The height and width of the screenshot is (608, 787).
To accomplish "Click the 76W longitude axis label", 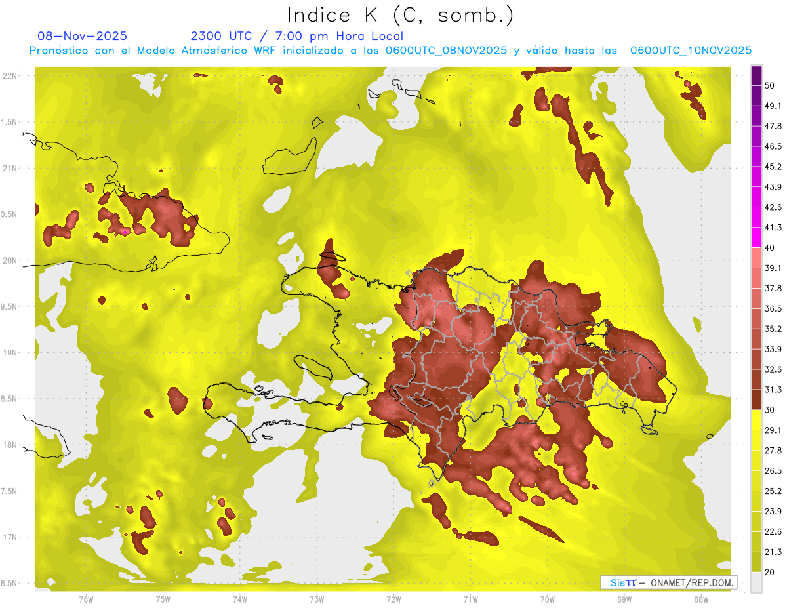I will [86, 599].
